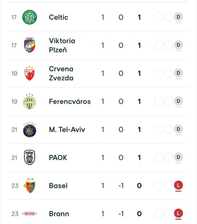Select the Crvena Zvezda red star crest

[x=29, y=73]
